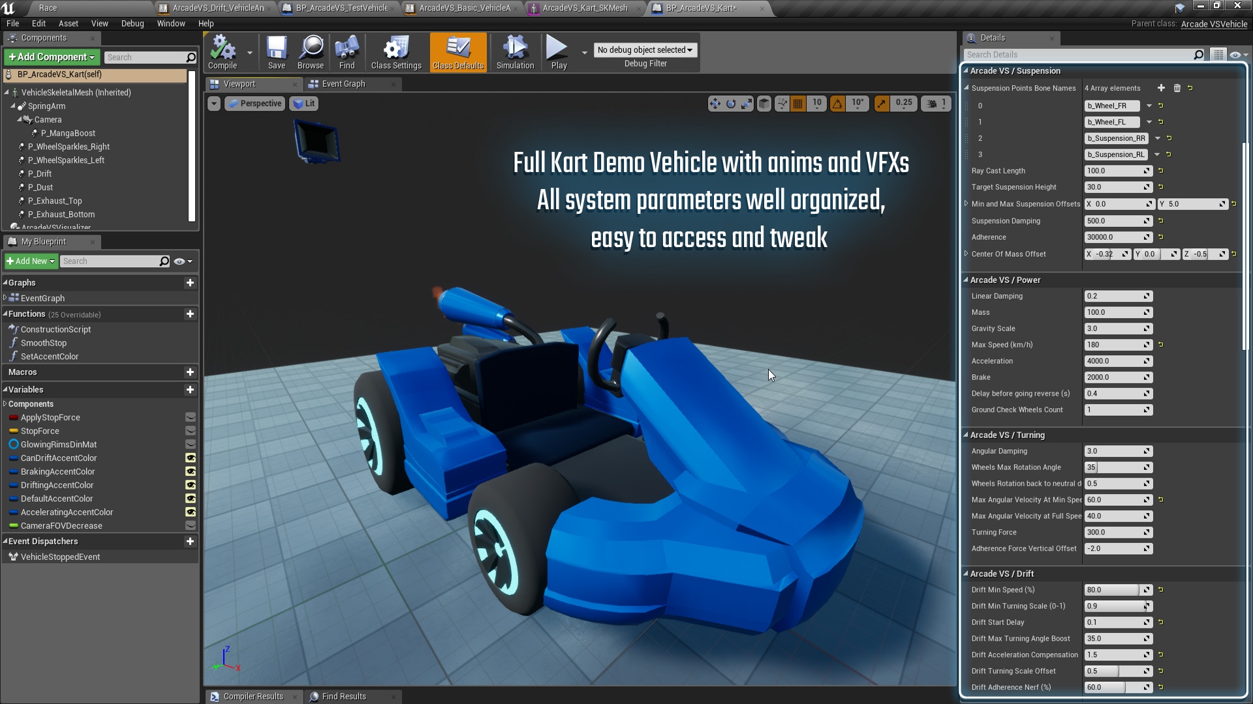The height and width of the screenshot is (704, 1253).
Task: Add element to Suspension Points Bone Names array
Action: pyautogui.click(x=1161, y=87)
